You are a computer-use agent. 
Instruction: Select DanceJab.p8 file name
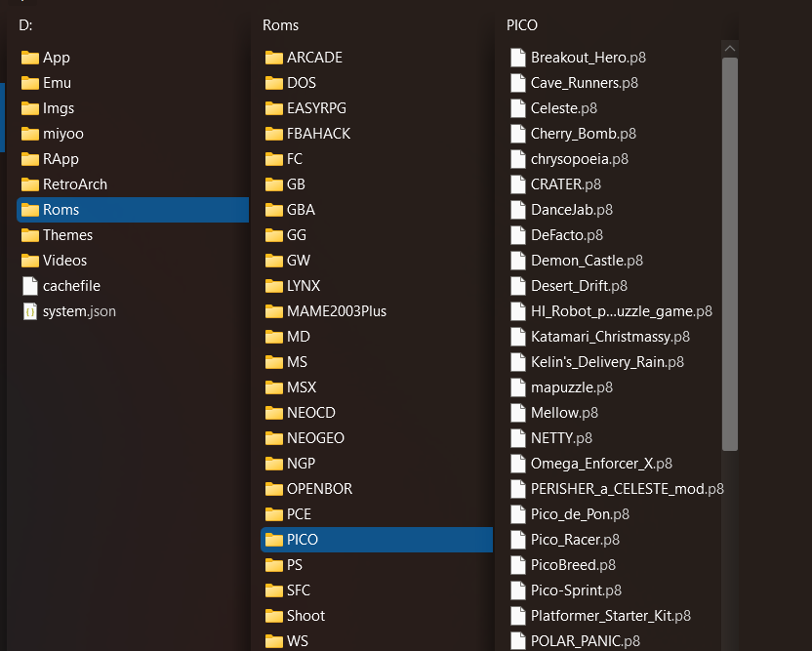pyautogui.click(x=572, y=210)
